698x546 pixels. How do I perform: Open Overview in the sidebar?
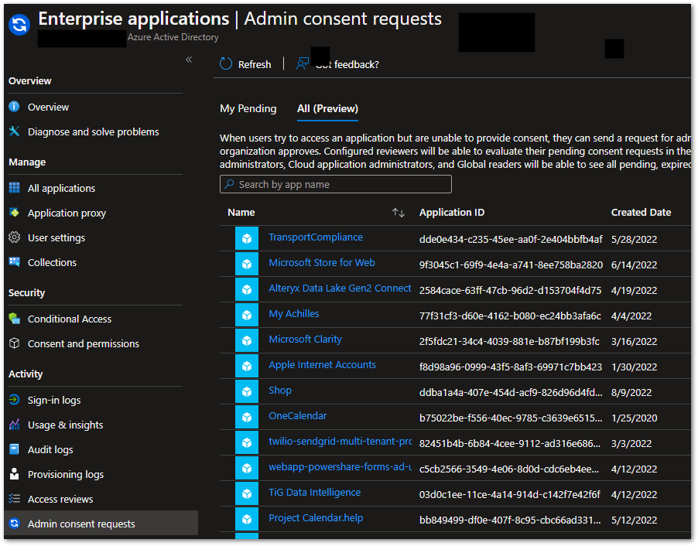[48, 107]
